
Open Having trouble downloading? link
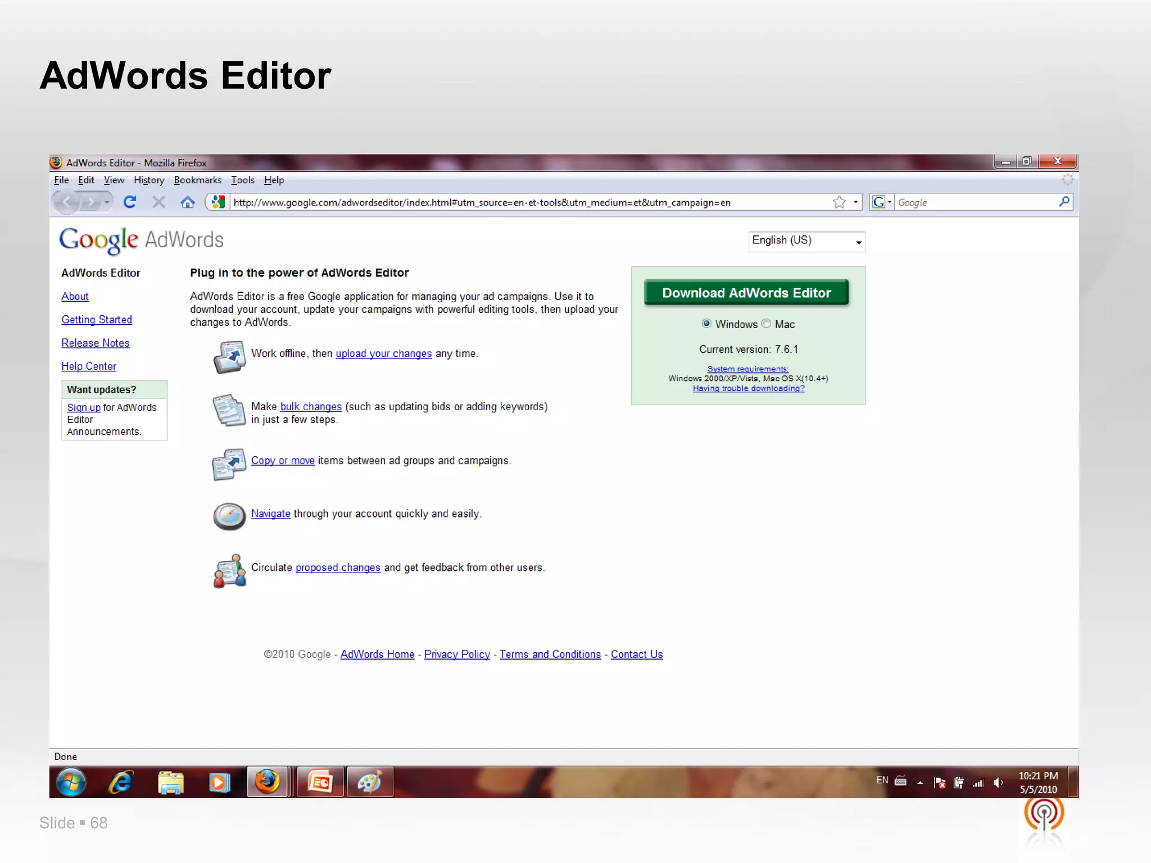pos(749,388)
